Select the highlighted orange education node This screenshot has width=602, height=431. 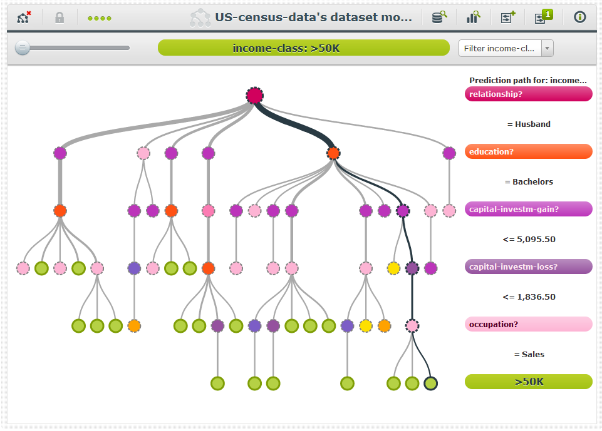point(333,153)
